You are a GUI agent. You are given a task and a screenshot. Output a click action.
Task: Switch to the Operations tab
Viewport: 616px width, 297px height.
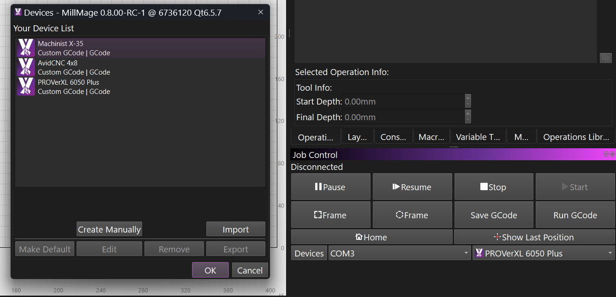316,137
